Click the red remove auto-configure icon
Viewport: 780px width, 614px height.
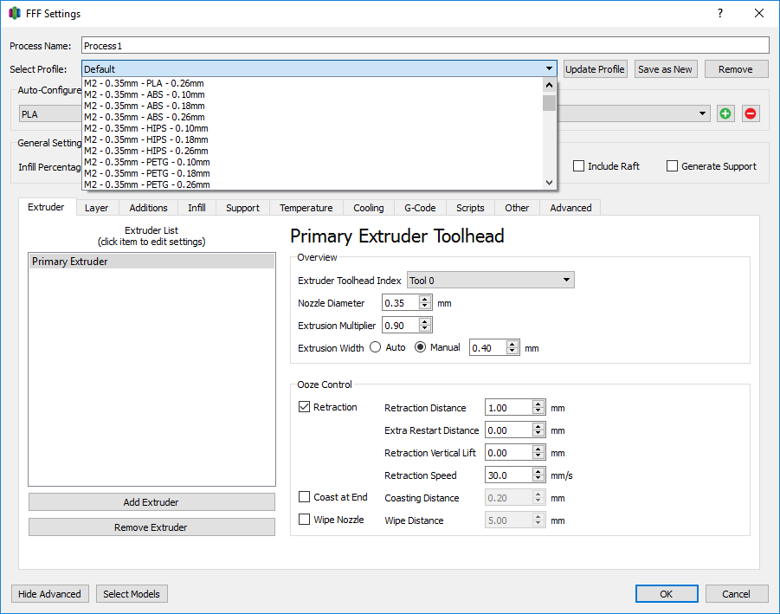pos(751,113)
